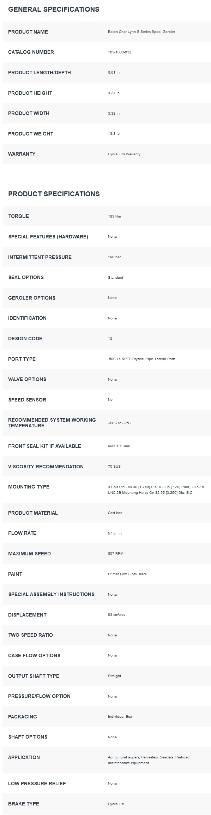Select Primer Low Gloss Black paint value

[x=127, y=574]
